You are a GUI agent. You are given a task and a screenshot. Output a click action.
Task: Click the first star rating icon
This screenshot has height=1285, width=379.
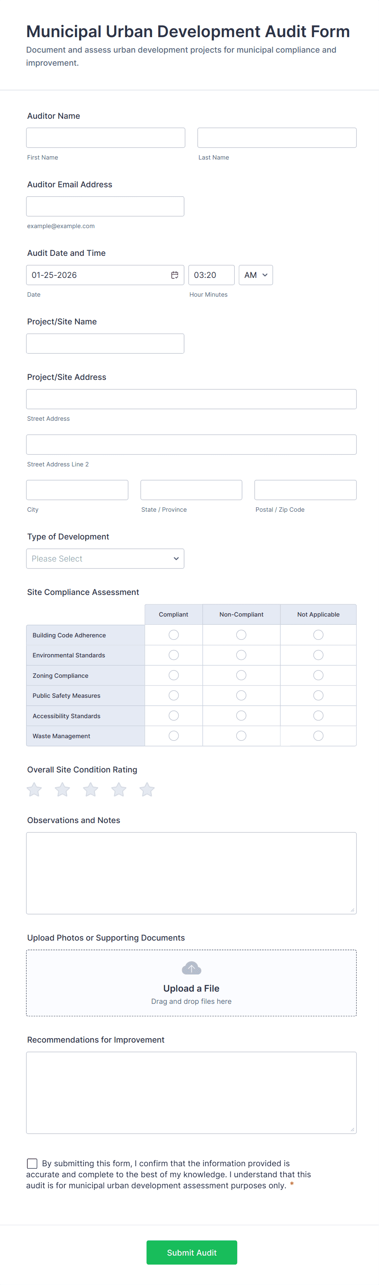pos(34,790)
